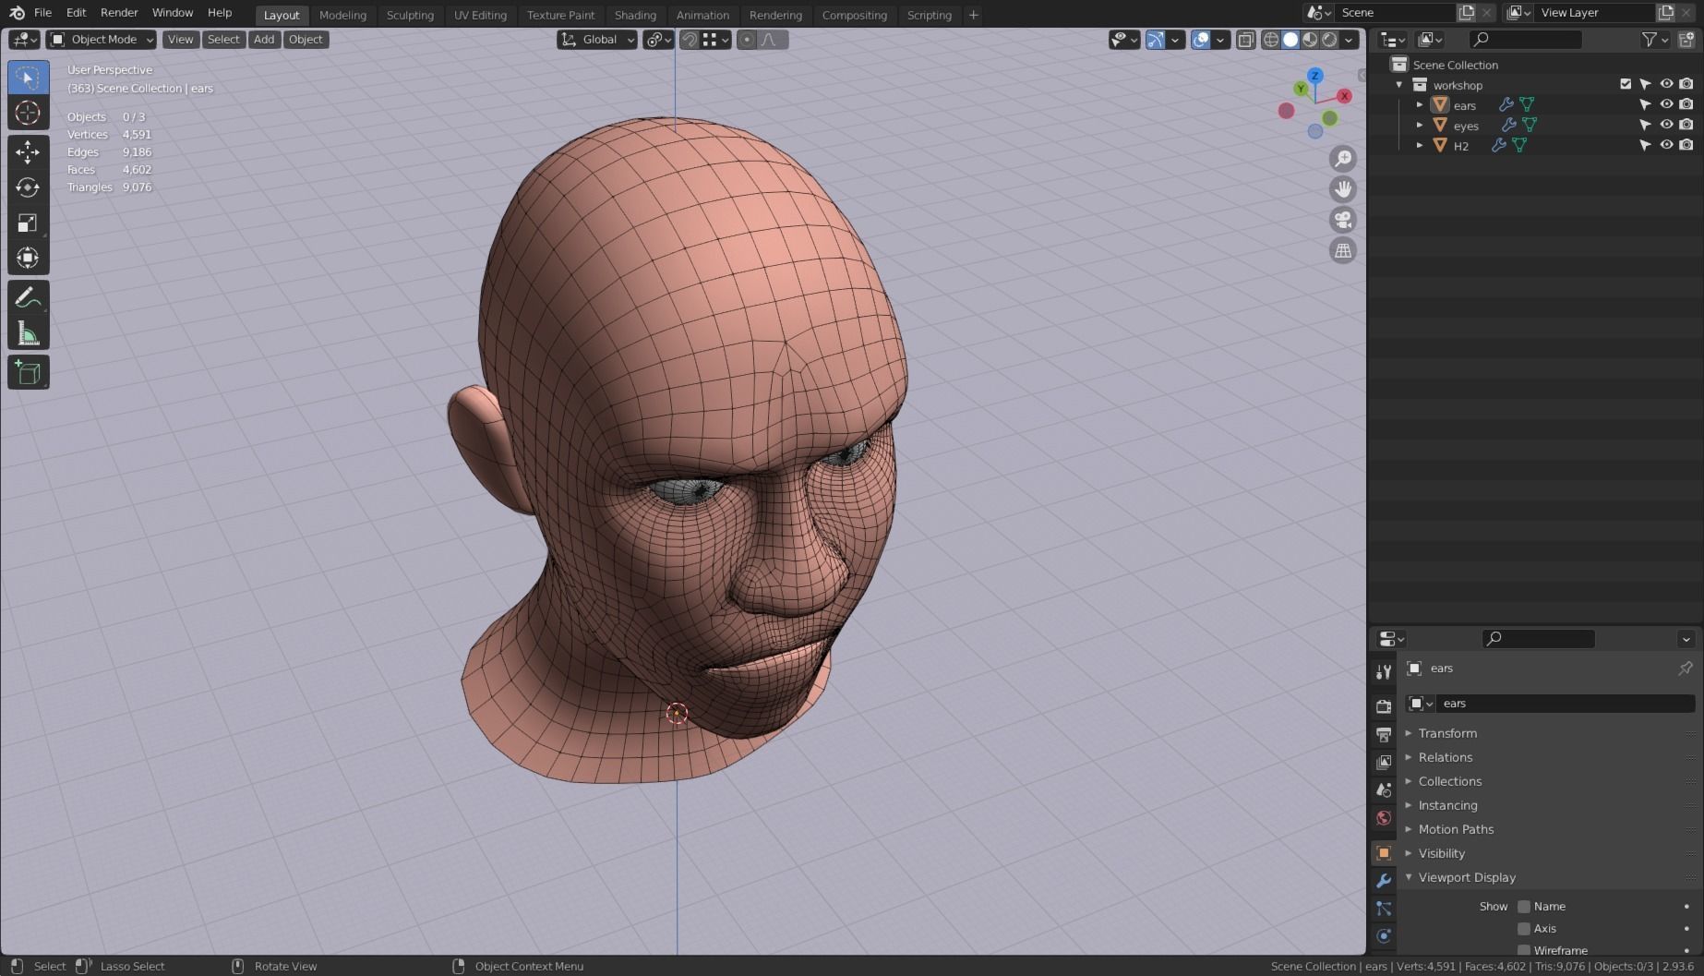Viewport: 1704px width, 976px height.
Task: Select the Rotate tool
Action: [x=28, y=187]
